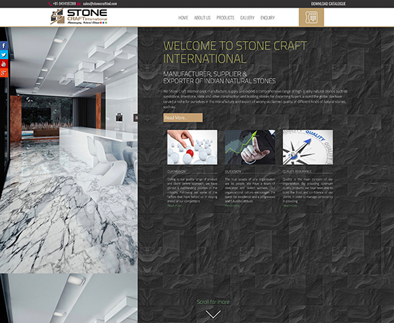Click the Stone Craft International logo

(x=79, y=17)
